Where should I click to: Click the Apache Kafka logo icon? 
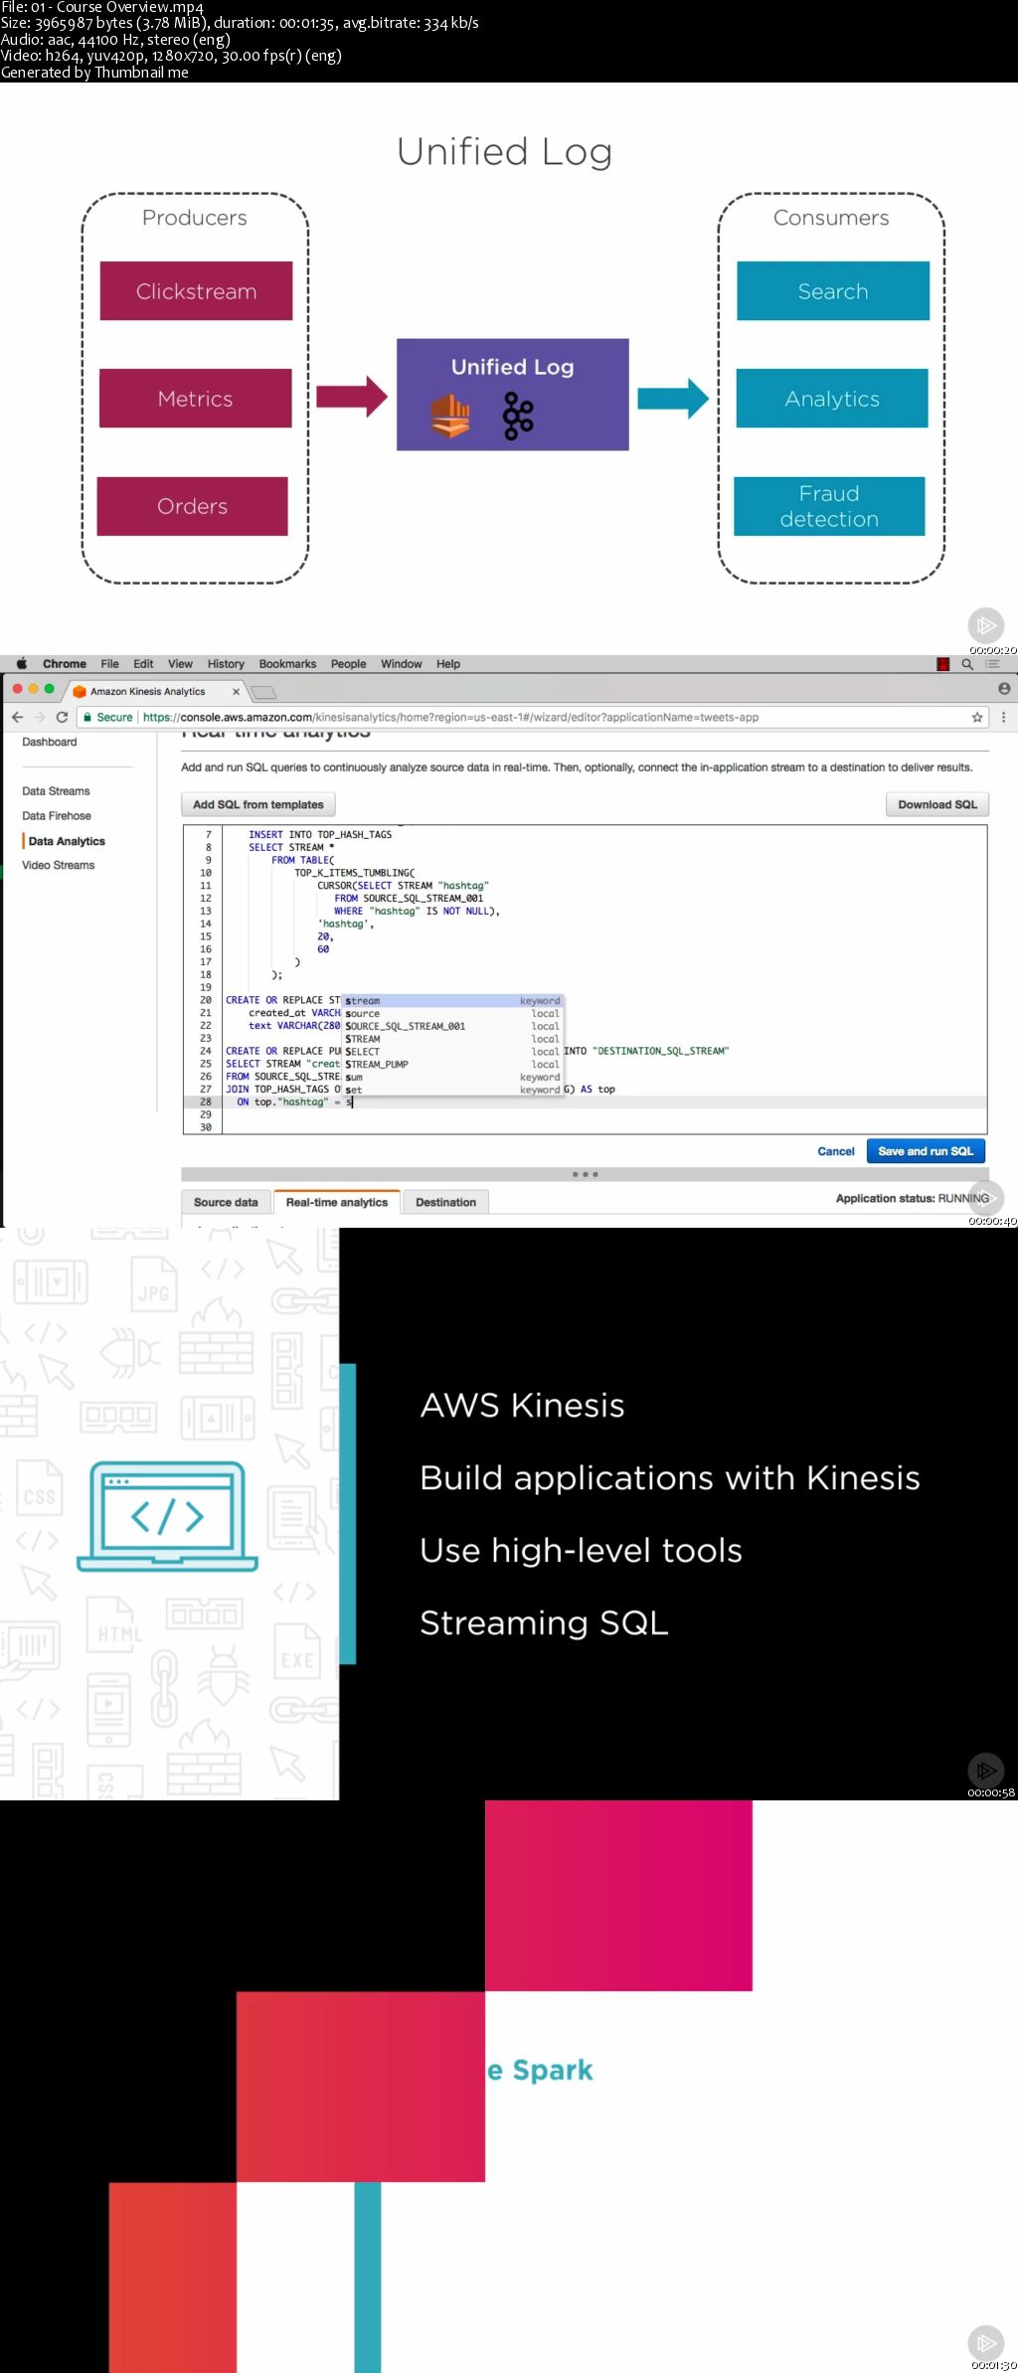coord(518,416)
